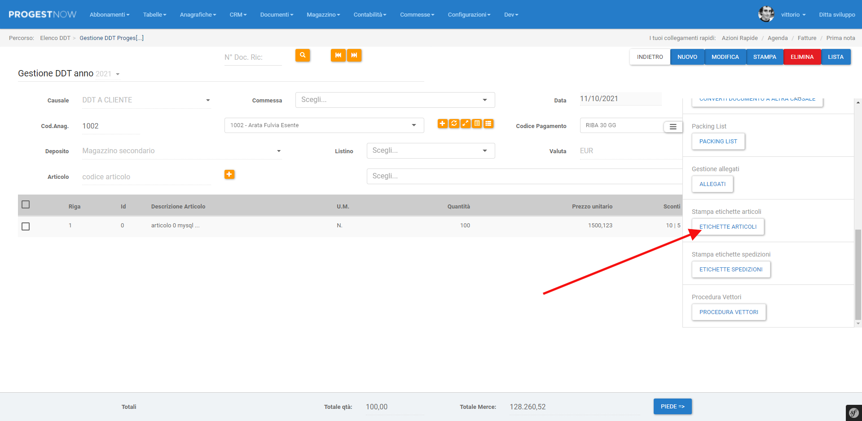Open the Magazzino menu

[323, 15]
